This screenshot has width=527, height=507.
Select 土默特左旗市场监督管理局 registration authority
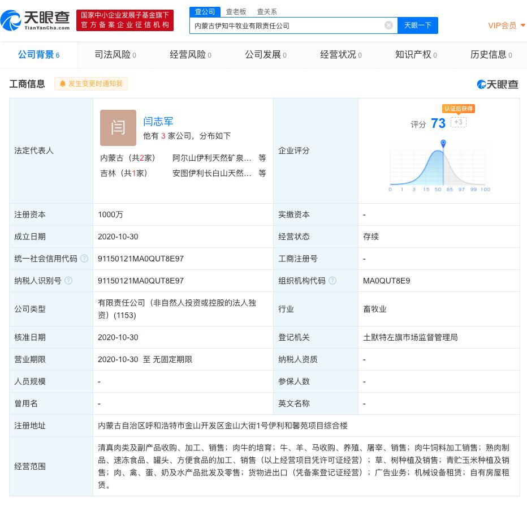[410, 337]
